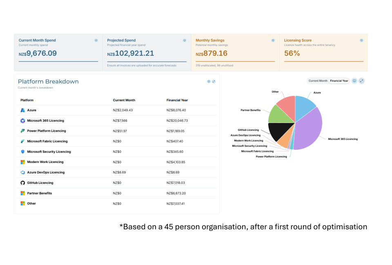Click financial year value NZ$20,046.73
392x265 pixels.
pos(177,121)
